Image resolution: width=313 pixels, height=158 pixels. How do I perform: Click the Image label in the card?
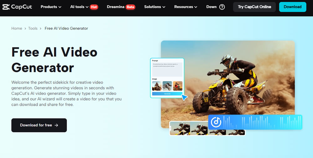tap(155, 79)
